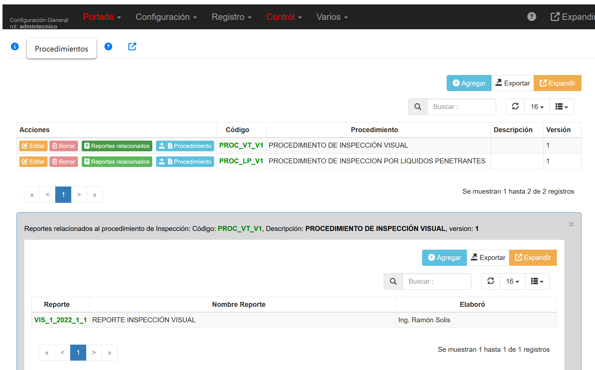Image resolution: width=595 pixels, height=370 pixels.
Task: Click the search magnifier icon in the upper table
Action: (x=418, y=107)
